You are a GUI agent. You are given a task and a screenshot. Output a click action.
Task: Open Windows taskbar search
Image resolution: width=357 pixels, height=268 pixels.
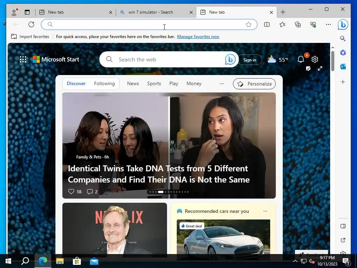(x=25, y=261)
